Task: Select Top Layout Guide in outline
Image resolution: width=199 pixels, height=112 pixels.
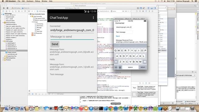Action: pos(40,18)
